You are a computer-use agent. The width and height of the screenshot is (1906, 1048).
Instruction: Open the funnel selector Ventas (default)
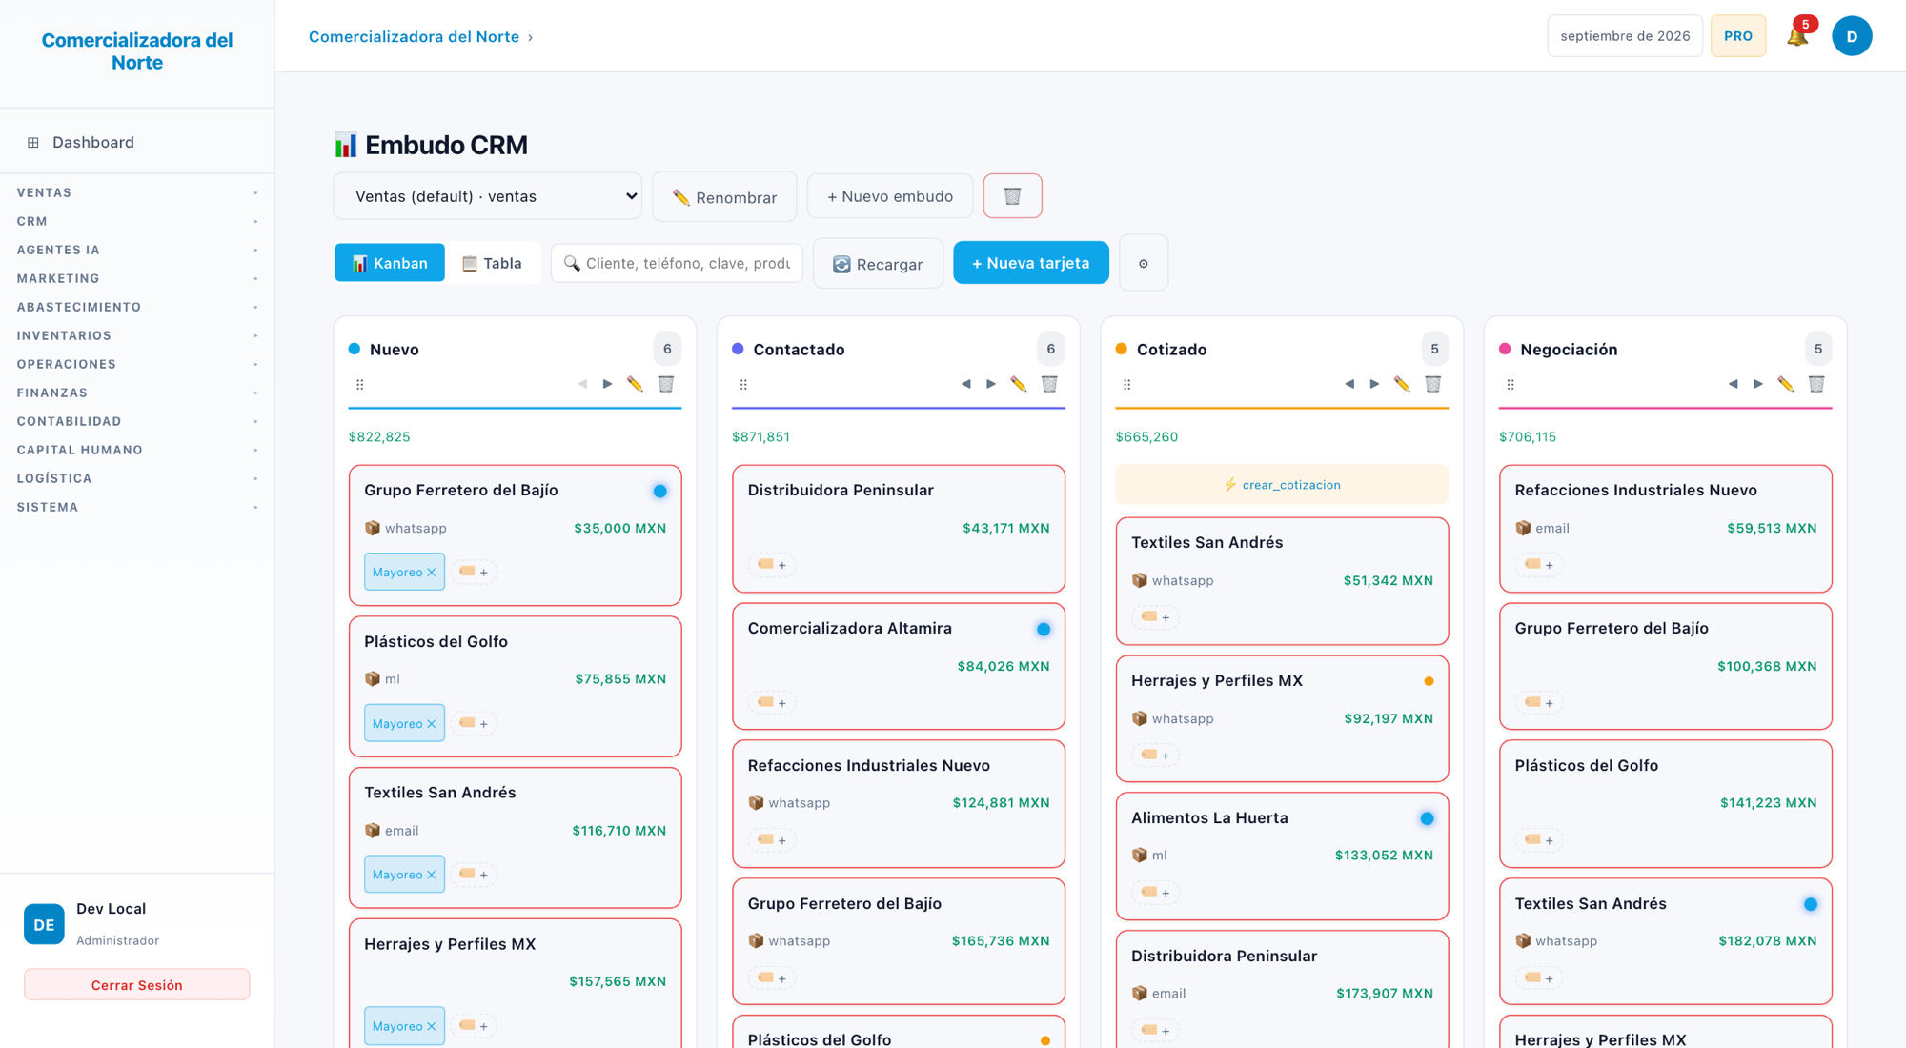[x=487, y=196]
